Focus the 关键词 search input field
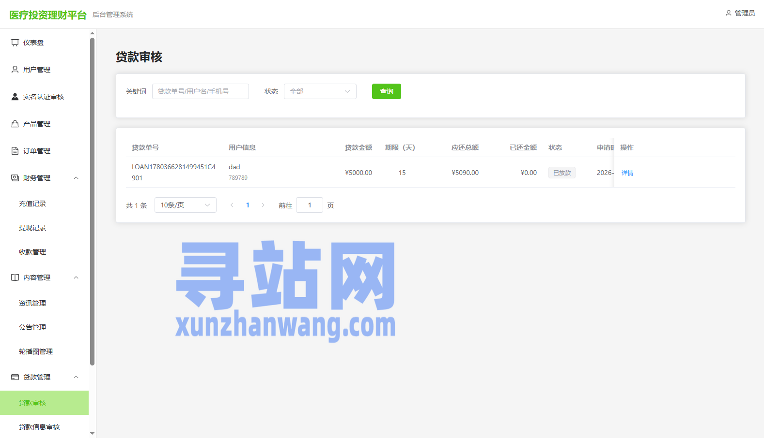Viewport: 764px width, 438px height. [x=201, y=91]
